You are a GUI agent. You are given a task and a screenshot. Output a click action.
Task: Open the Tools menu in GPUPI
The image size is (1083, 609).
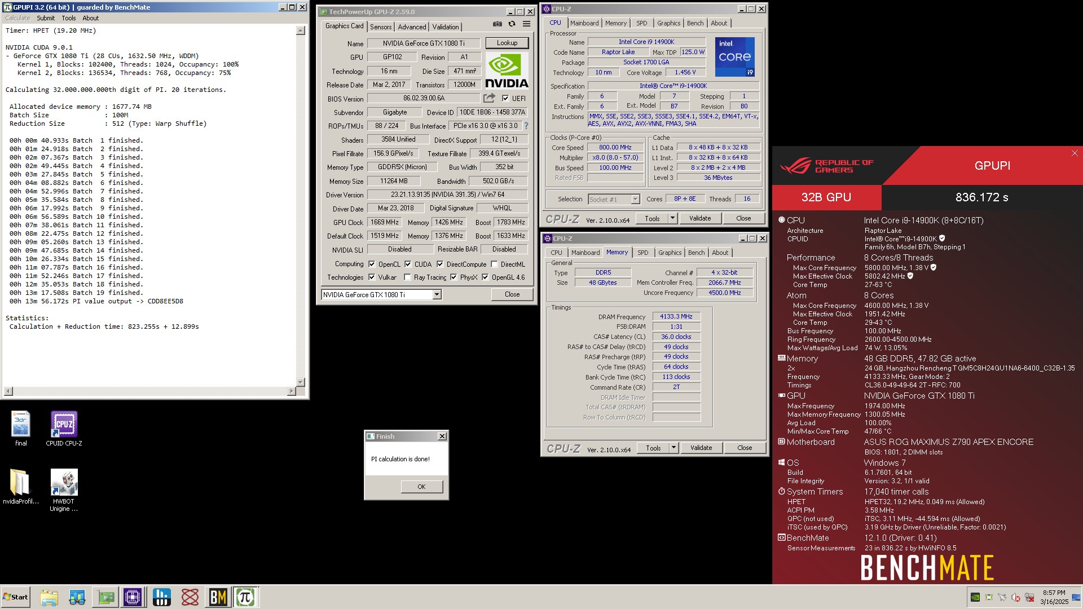(69, 18)
